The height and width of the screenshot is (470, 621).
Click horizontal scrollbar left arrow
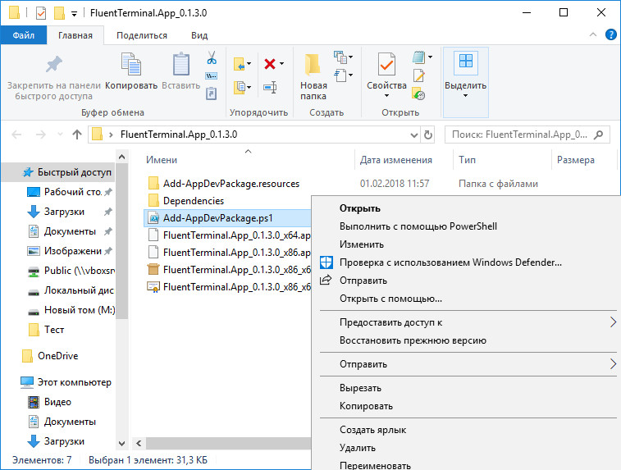tap(139, 443)
